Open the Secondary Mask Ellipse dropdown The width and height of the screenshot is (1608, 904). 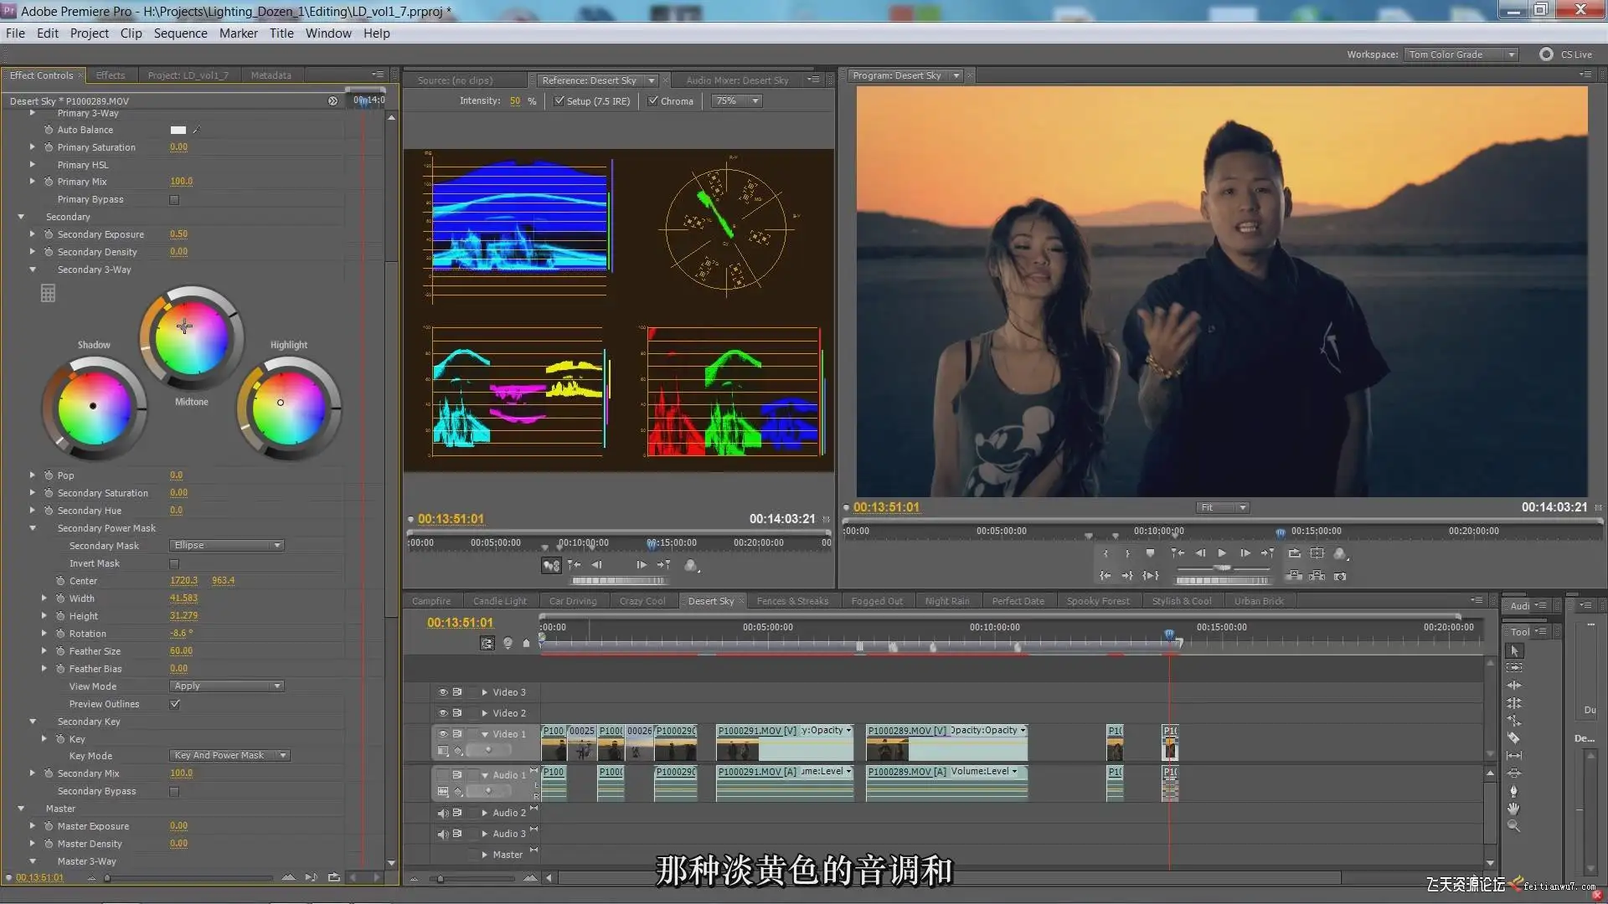[227, 545]
